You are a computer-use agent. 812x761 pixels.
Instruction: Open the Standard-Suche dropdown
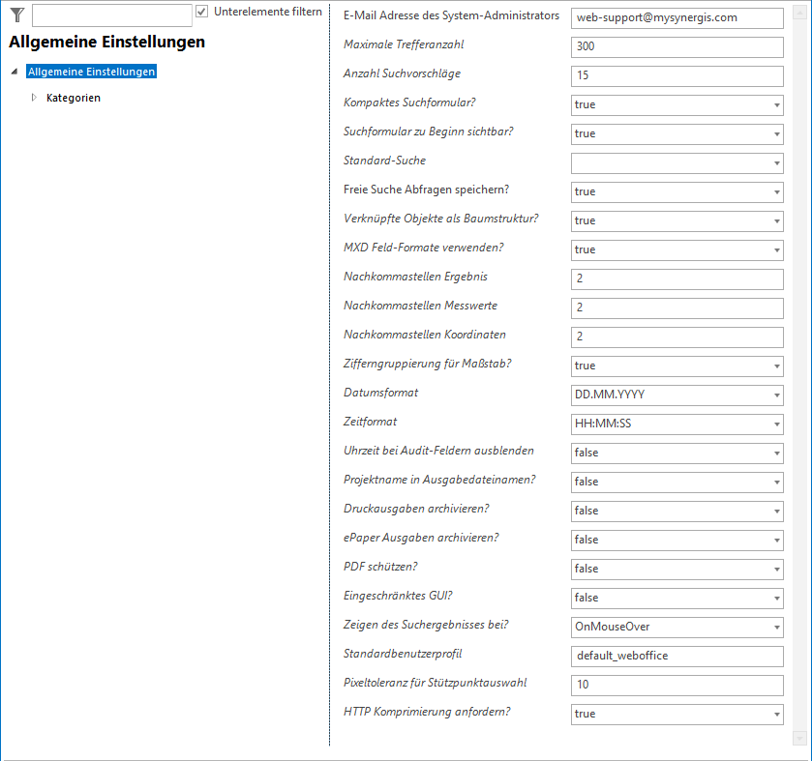click(776, 162)
